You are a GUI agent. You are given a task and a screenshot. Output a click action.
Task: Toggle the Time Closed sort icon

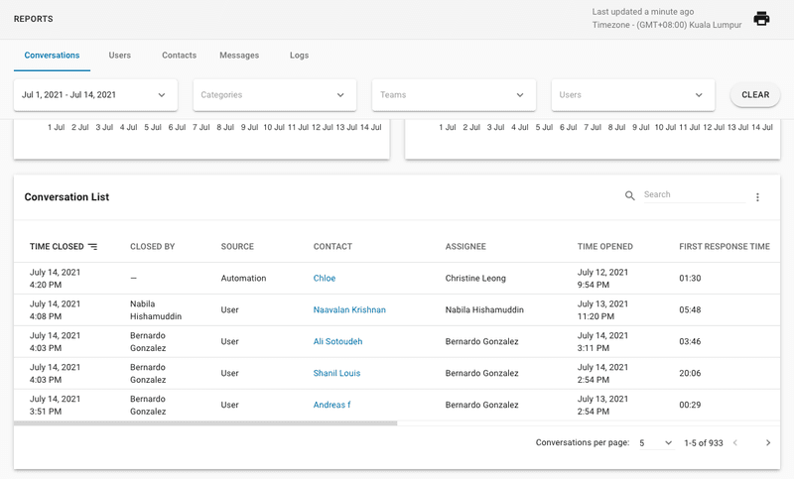tap(93, 247)
